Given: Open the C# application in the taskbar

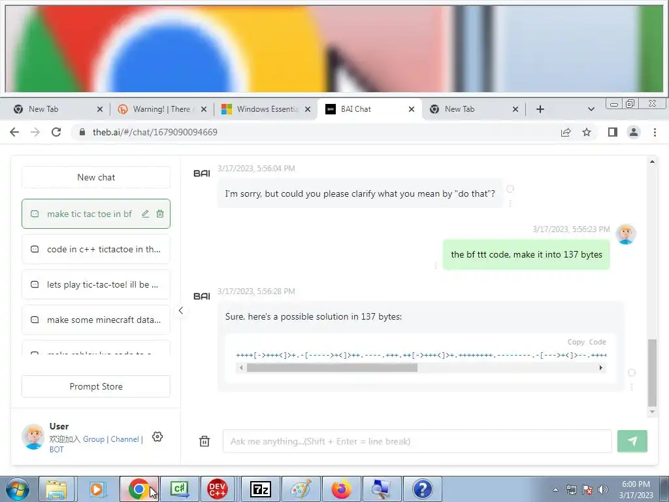Looking at the screenshot, I should pos(179,489).
